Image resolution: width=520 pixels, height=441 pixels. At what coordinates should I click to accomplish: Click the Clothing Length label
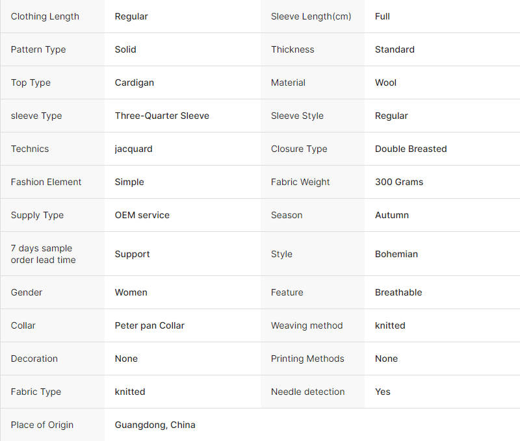pyautogui.click(x=45, y=16)
